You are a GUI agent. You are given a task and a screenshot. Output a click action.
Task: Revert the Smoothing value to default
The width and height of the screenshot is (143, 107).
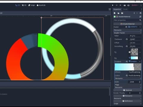point(127,46)
